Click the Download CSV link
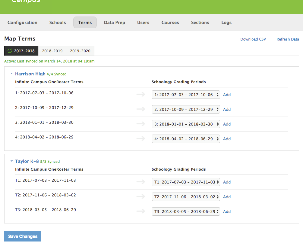 click(253, 39)
